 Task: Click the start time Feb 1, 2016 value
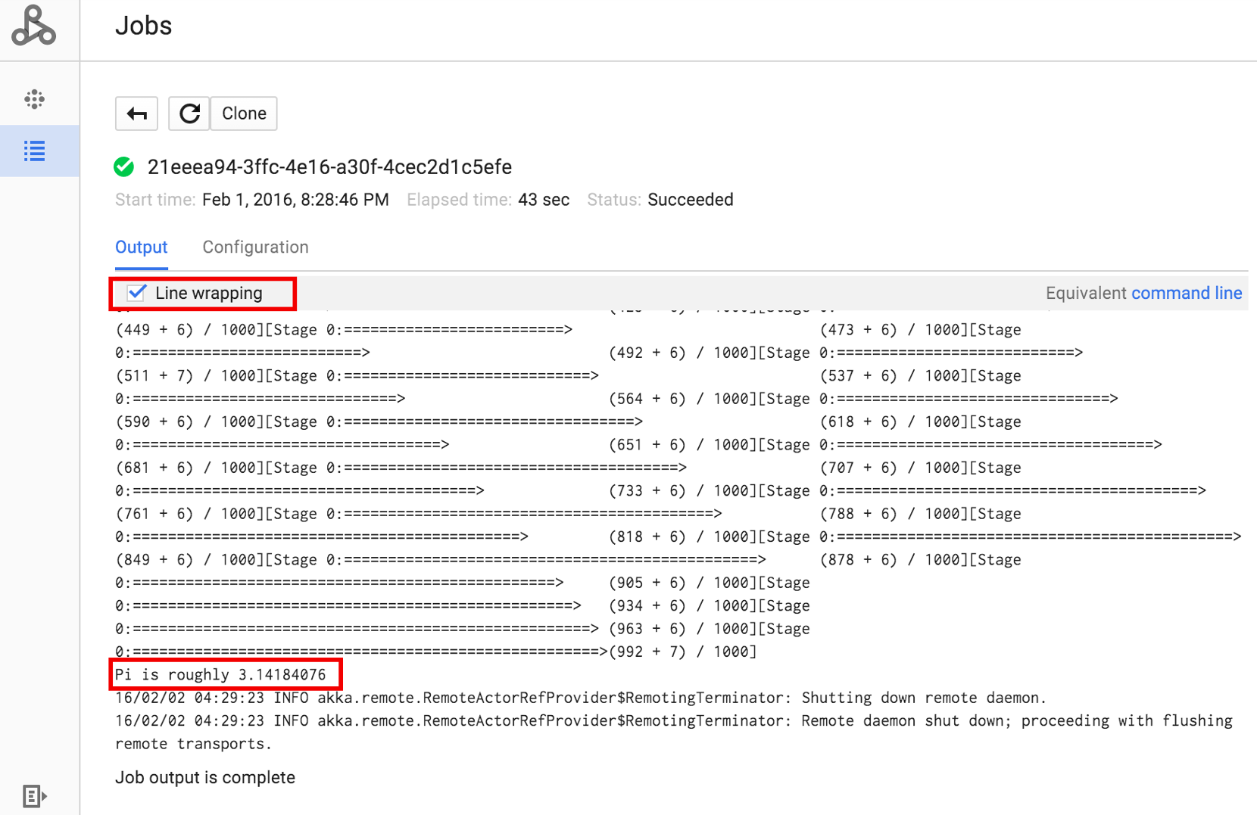click(x=295, y=200)
